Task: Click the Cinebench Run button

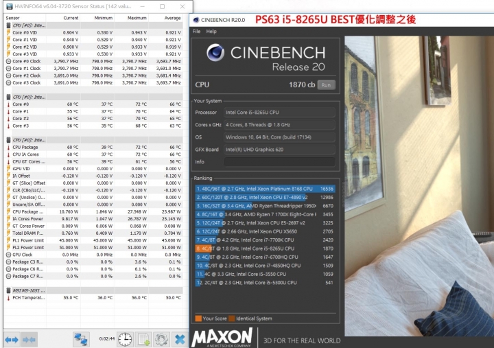Action: pyautogui.click(x=326, y=85)
